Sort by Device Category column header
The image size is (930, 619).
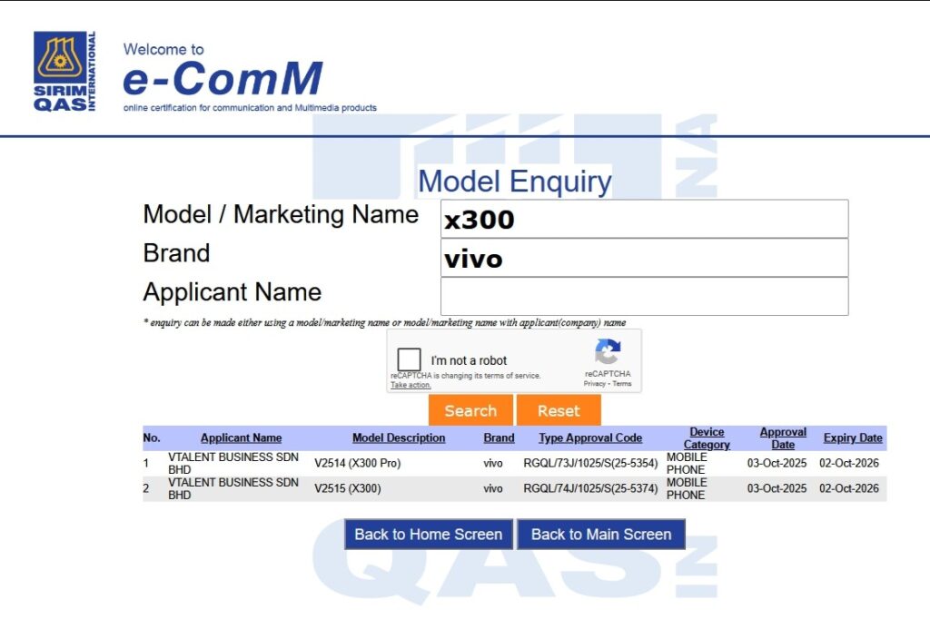(707, 438)
